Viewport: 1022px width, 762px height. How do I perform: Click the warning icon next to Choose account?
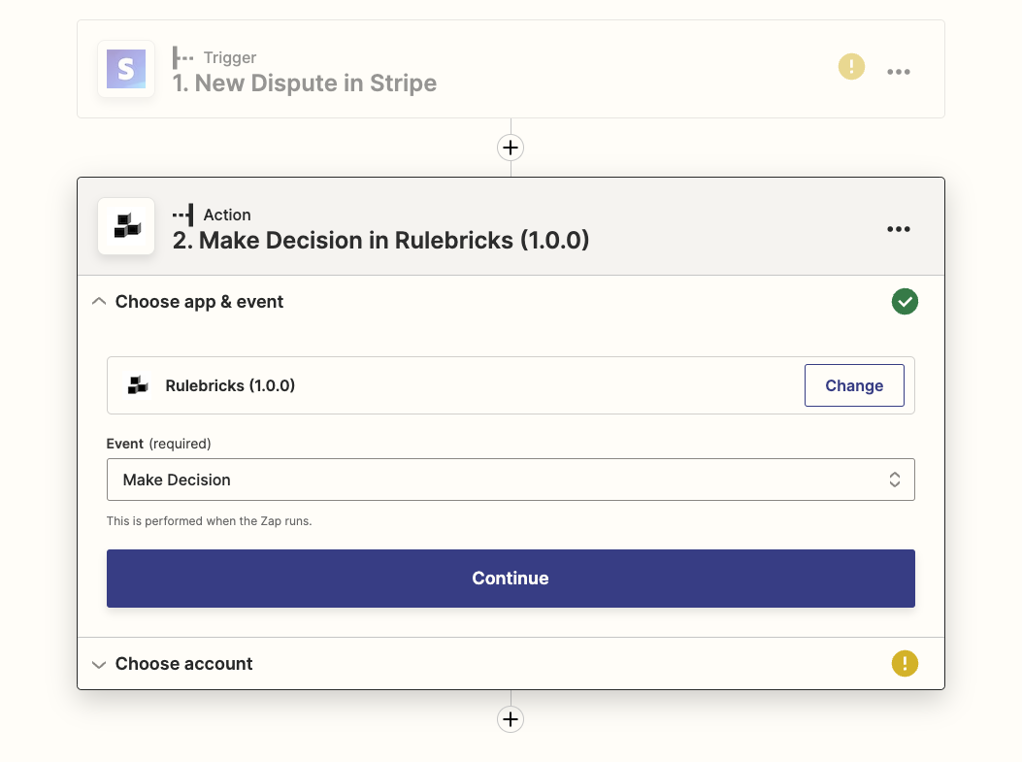click(x=905, y=663)
